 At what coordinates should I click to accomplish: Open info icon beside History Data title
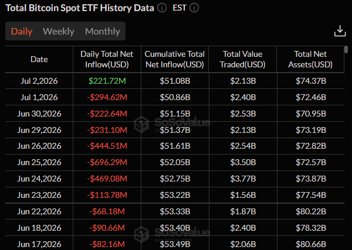(x=162, y=8)
